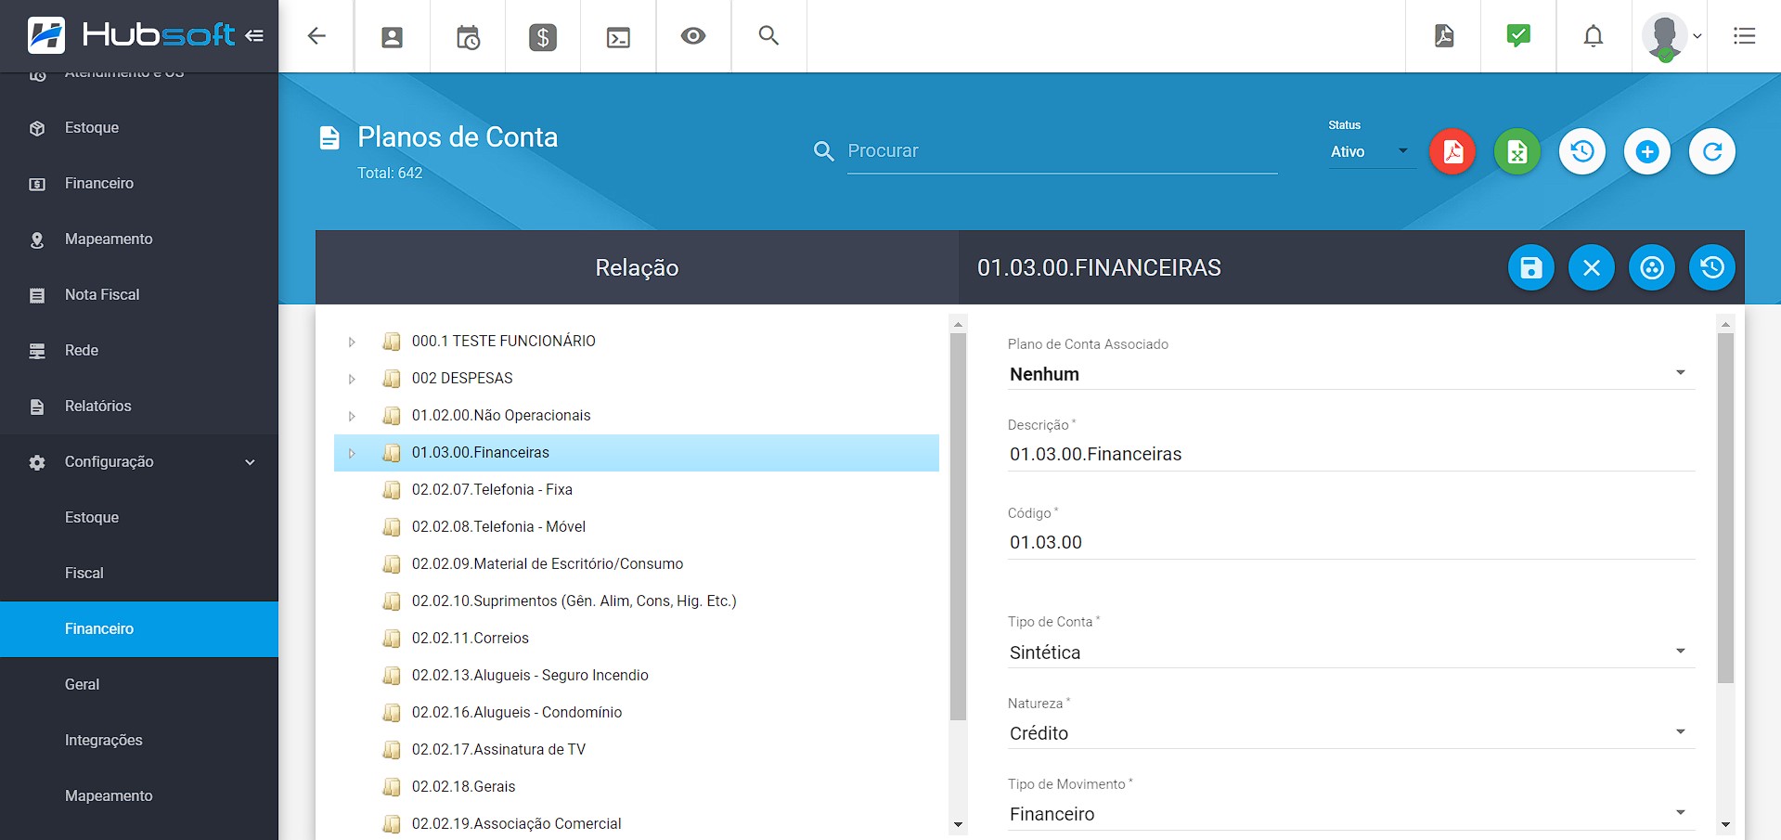Select Estoque under Configuração
The image size is (1781, 840).
point(139,518)
